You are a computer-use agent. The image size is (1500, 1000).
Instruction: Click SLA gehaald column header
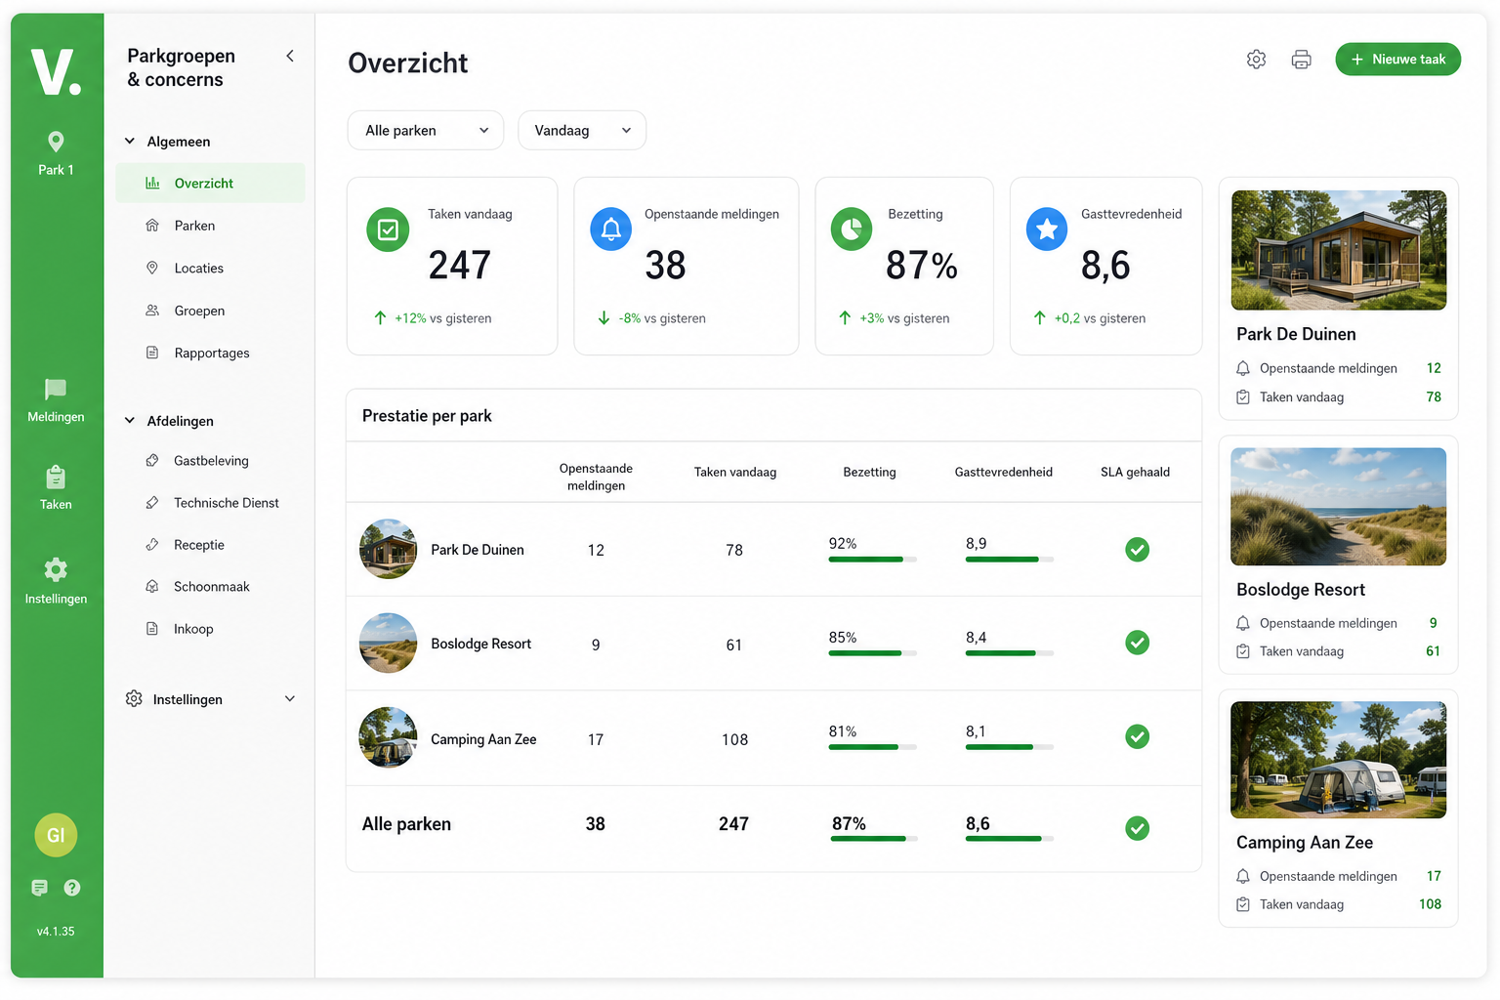pyautogui.click(x=1135, y=473)
